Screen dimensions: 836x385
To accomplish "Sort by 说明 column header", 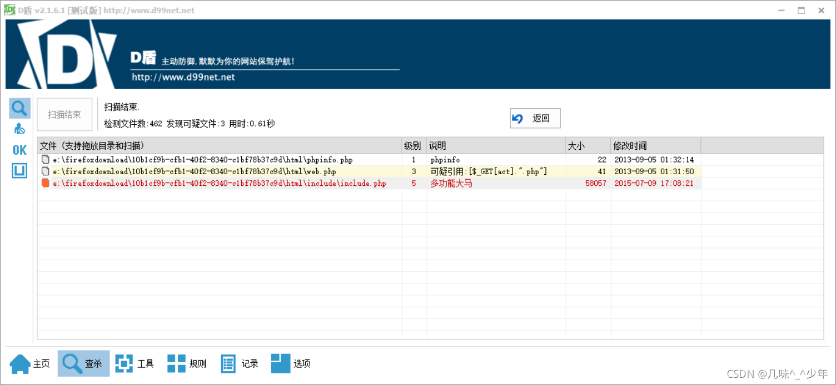I will (496, 146).
